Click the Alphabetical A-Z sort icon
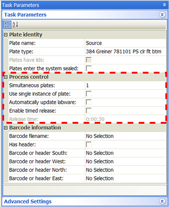Viewport: 169px width, 207px height. click(x=15, y=24)
